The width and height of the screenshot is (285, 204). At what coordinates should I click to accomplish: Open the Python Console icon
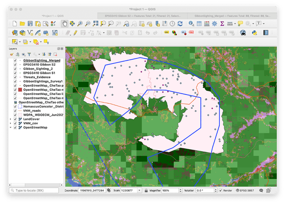point(254,33)
